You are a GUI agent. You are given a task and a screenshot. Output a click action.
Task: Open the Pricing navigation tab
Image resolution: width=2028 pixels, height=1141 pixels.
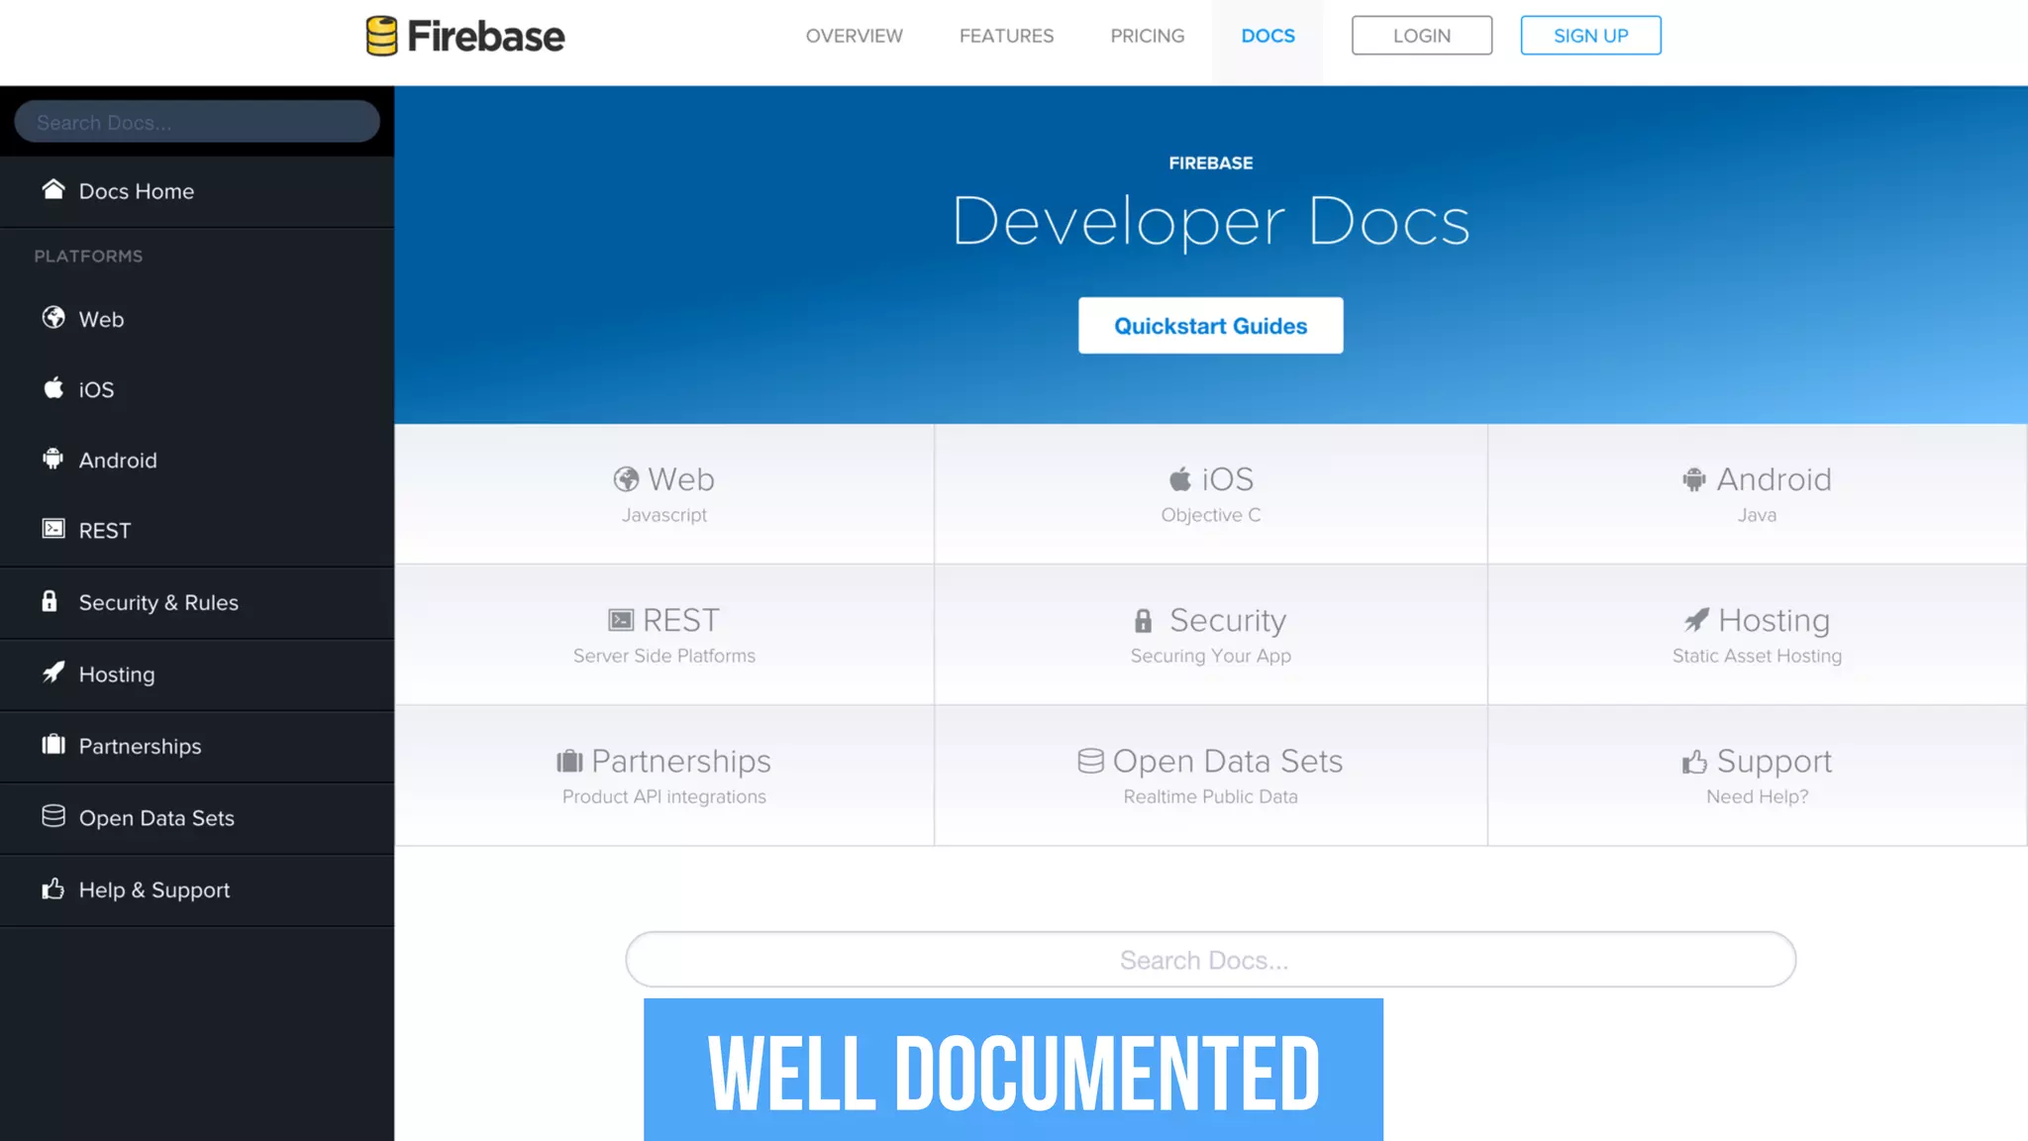click(1147, 36)
